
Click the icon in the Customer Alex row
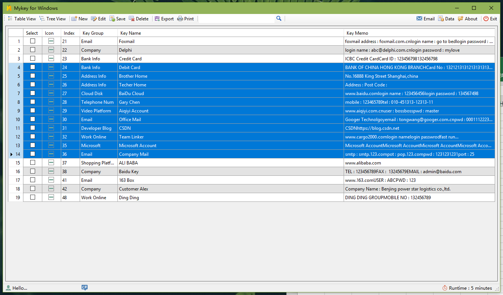tap(51, 189)
